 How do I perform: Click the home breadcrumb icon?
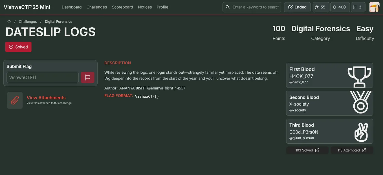(x=9, y=21)
